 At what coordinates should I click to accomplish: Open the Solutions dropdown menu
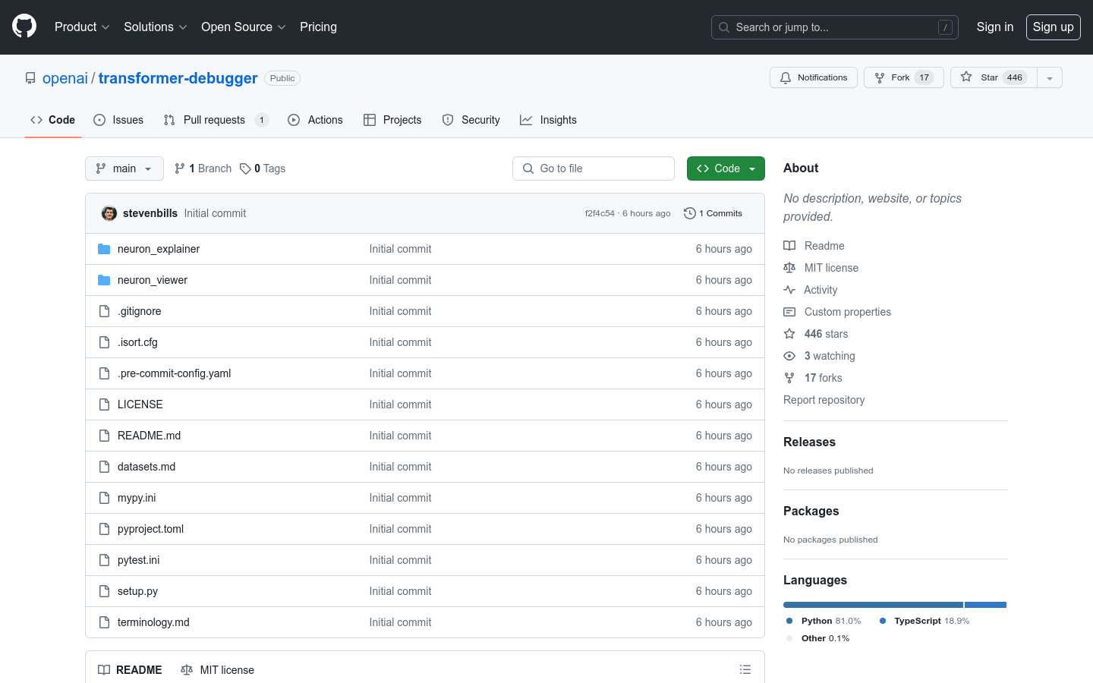tap(155, 27)
